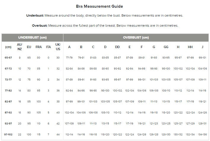This screenshot has width=210, height=141.
Task: Click the UNDERBUST (cm) table header
Action: click(32, 38)
